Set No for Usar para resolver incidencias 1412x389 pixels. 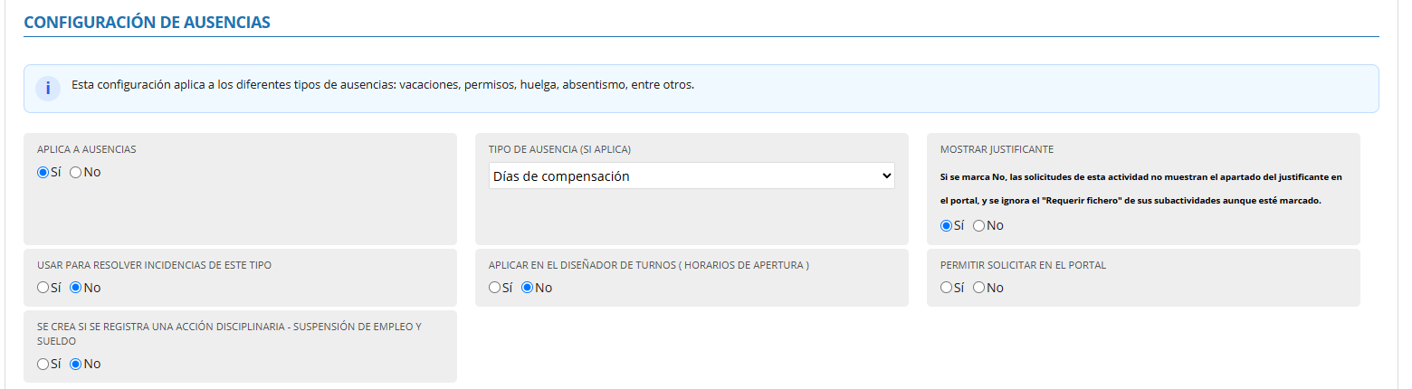pos(76,288)
